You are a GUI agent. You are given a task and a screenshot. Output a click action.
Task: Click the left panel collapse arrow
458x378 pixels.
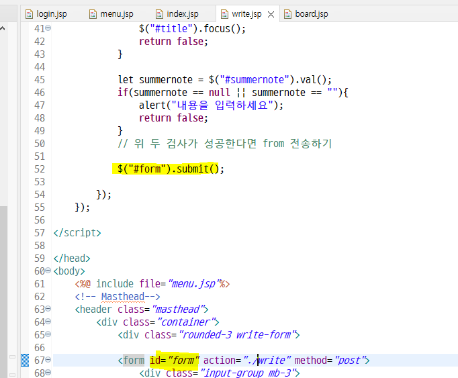[x=3, y=28]
